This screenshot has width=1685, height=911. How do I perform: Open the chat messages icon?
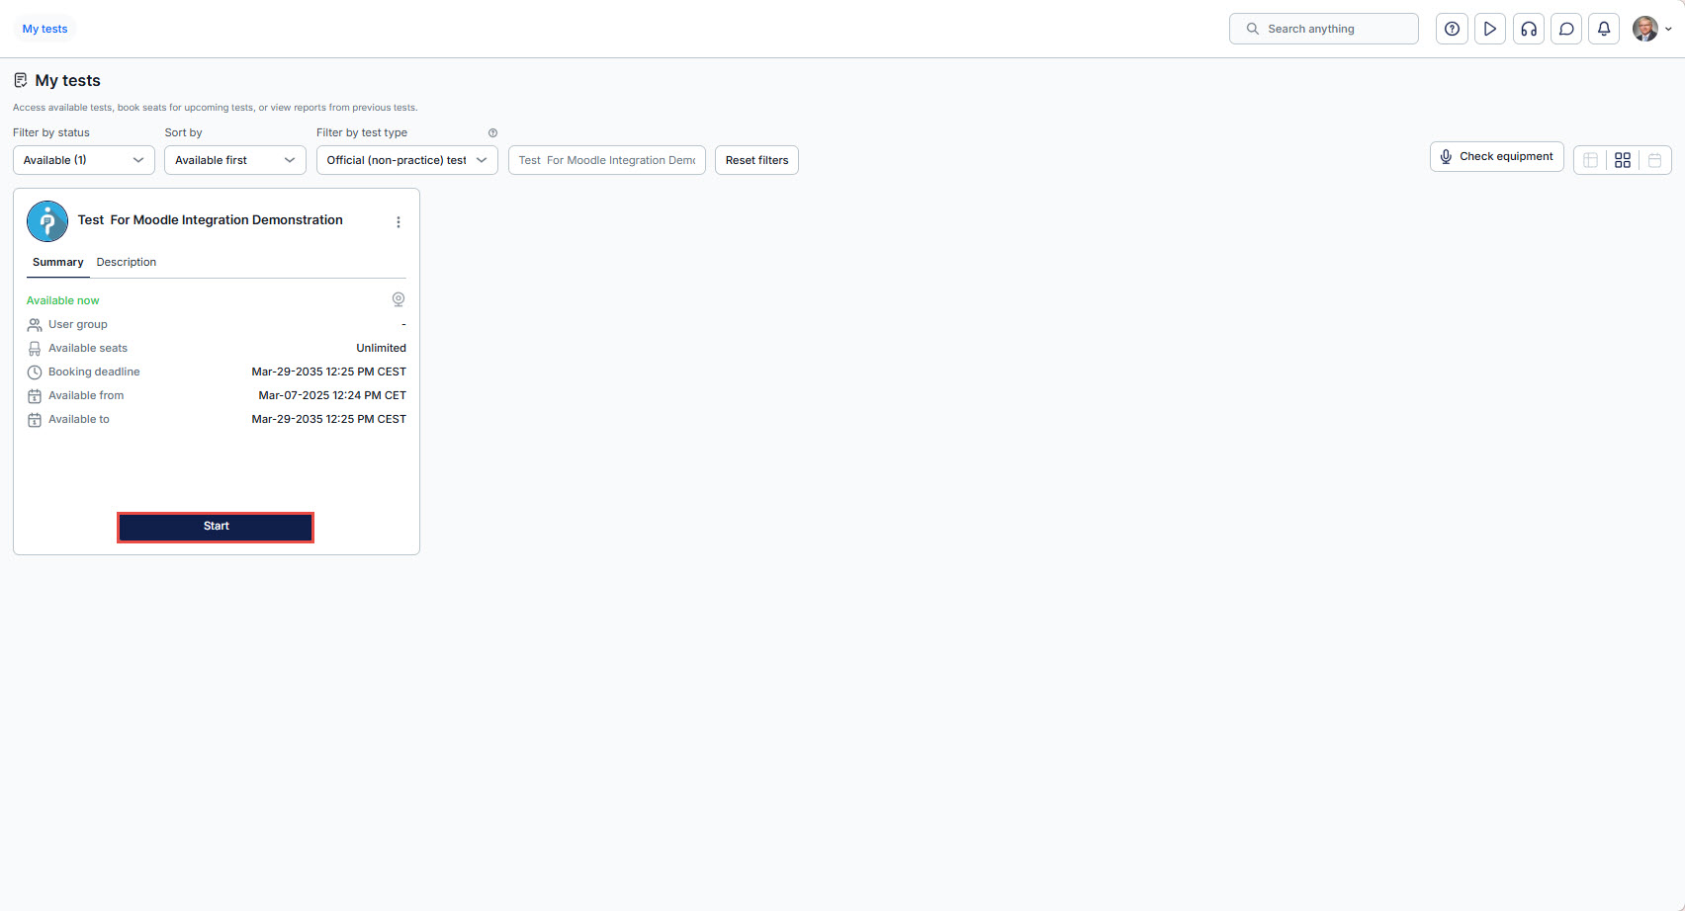(x=1566, y=29)
